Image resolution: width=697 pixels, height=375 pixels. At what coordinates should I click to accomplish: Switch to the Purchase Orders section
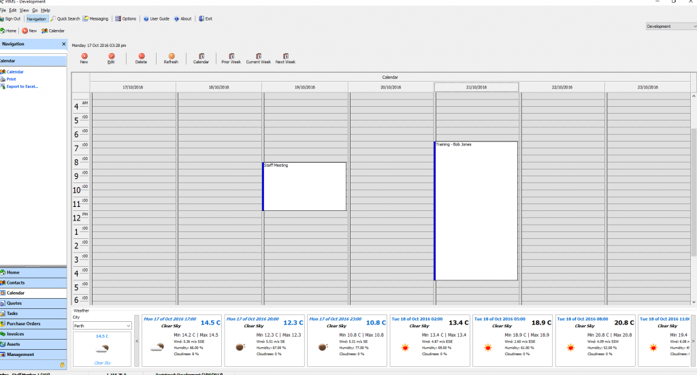pyautogui.click(x=24, y=323)
